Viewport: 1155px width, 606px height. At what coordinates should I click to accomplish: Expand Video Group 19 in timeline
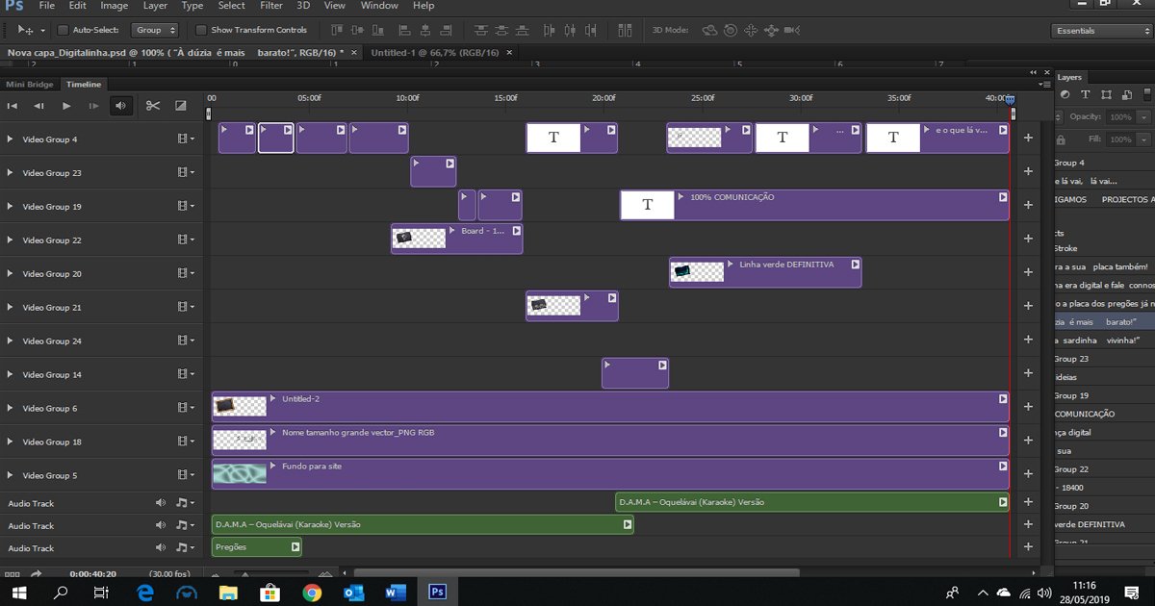(x=11, y=207)
